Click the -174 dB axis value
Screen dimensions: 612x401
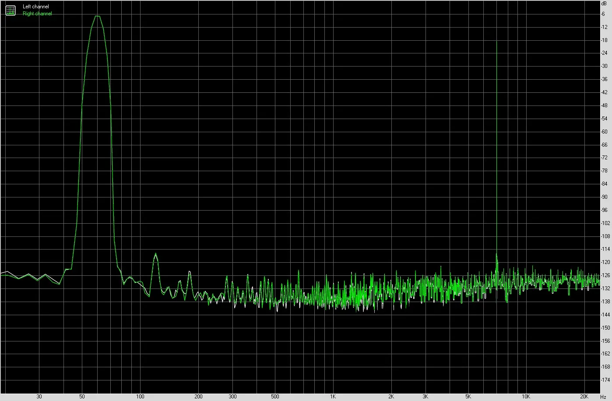(605, 380)
